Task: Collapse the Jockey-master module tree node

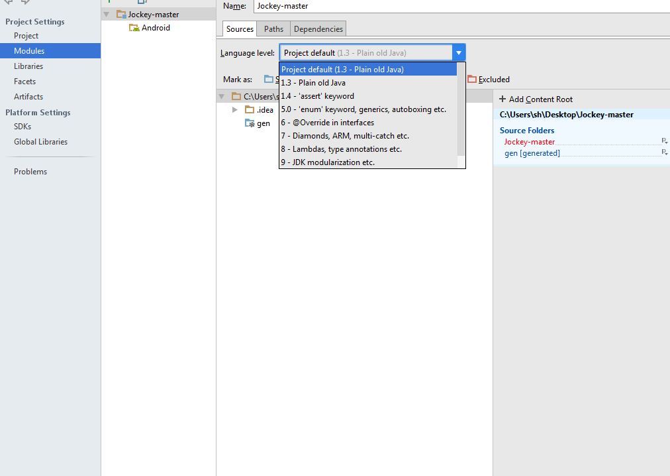Action: pyautogui.click(x=107, y=14)
